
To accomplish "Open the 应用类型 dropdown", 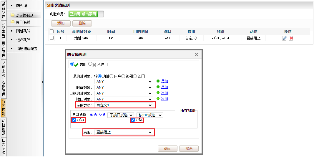I will point(123,105).
